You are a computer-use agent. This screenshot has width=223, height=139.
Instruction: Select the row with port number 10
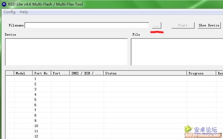tap(114, 126)
